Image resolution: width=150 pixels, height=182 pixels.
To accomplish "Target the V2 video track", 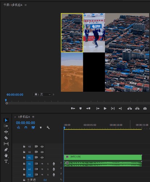I will [29, 152].
